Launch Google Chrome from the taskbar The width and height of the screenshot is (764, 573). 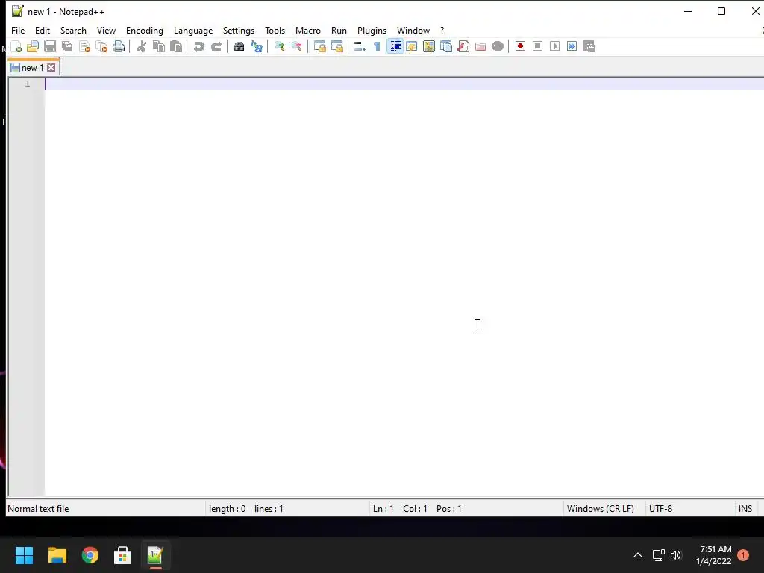tap(90, 555)
